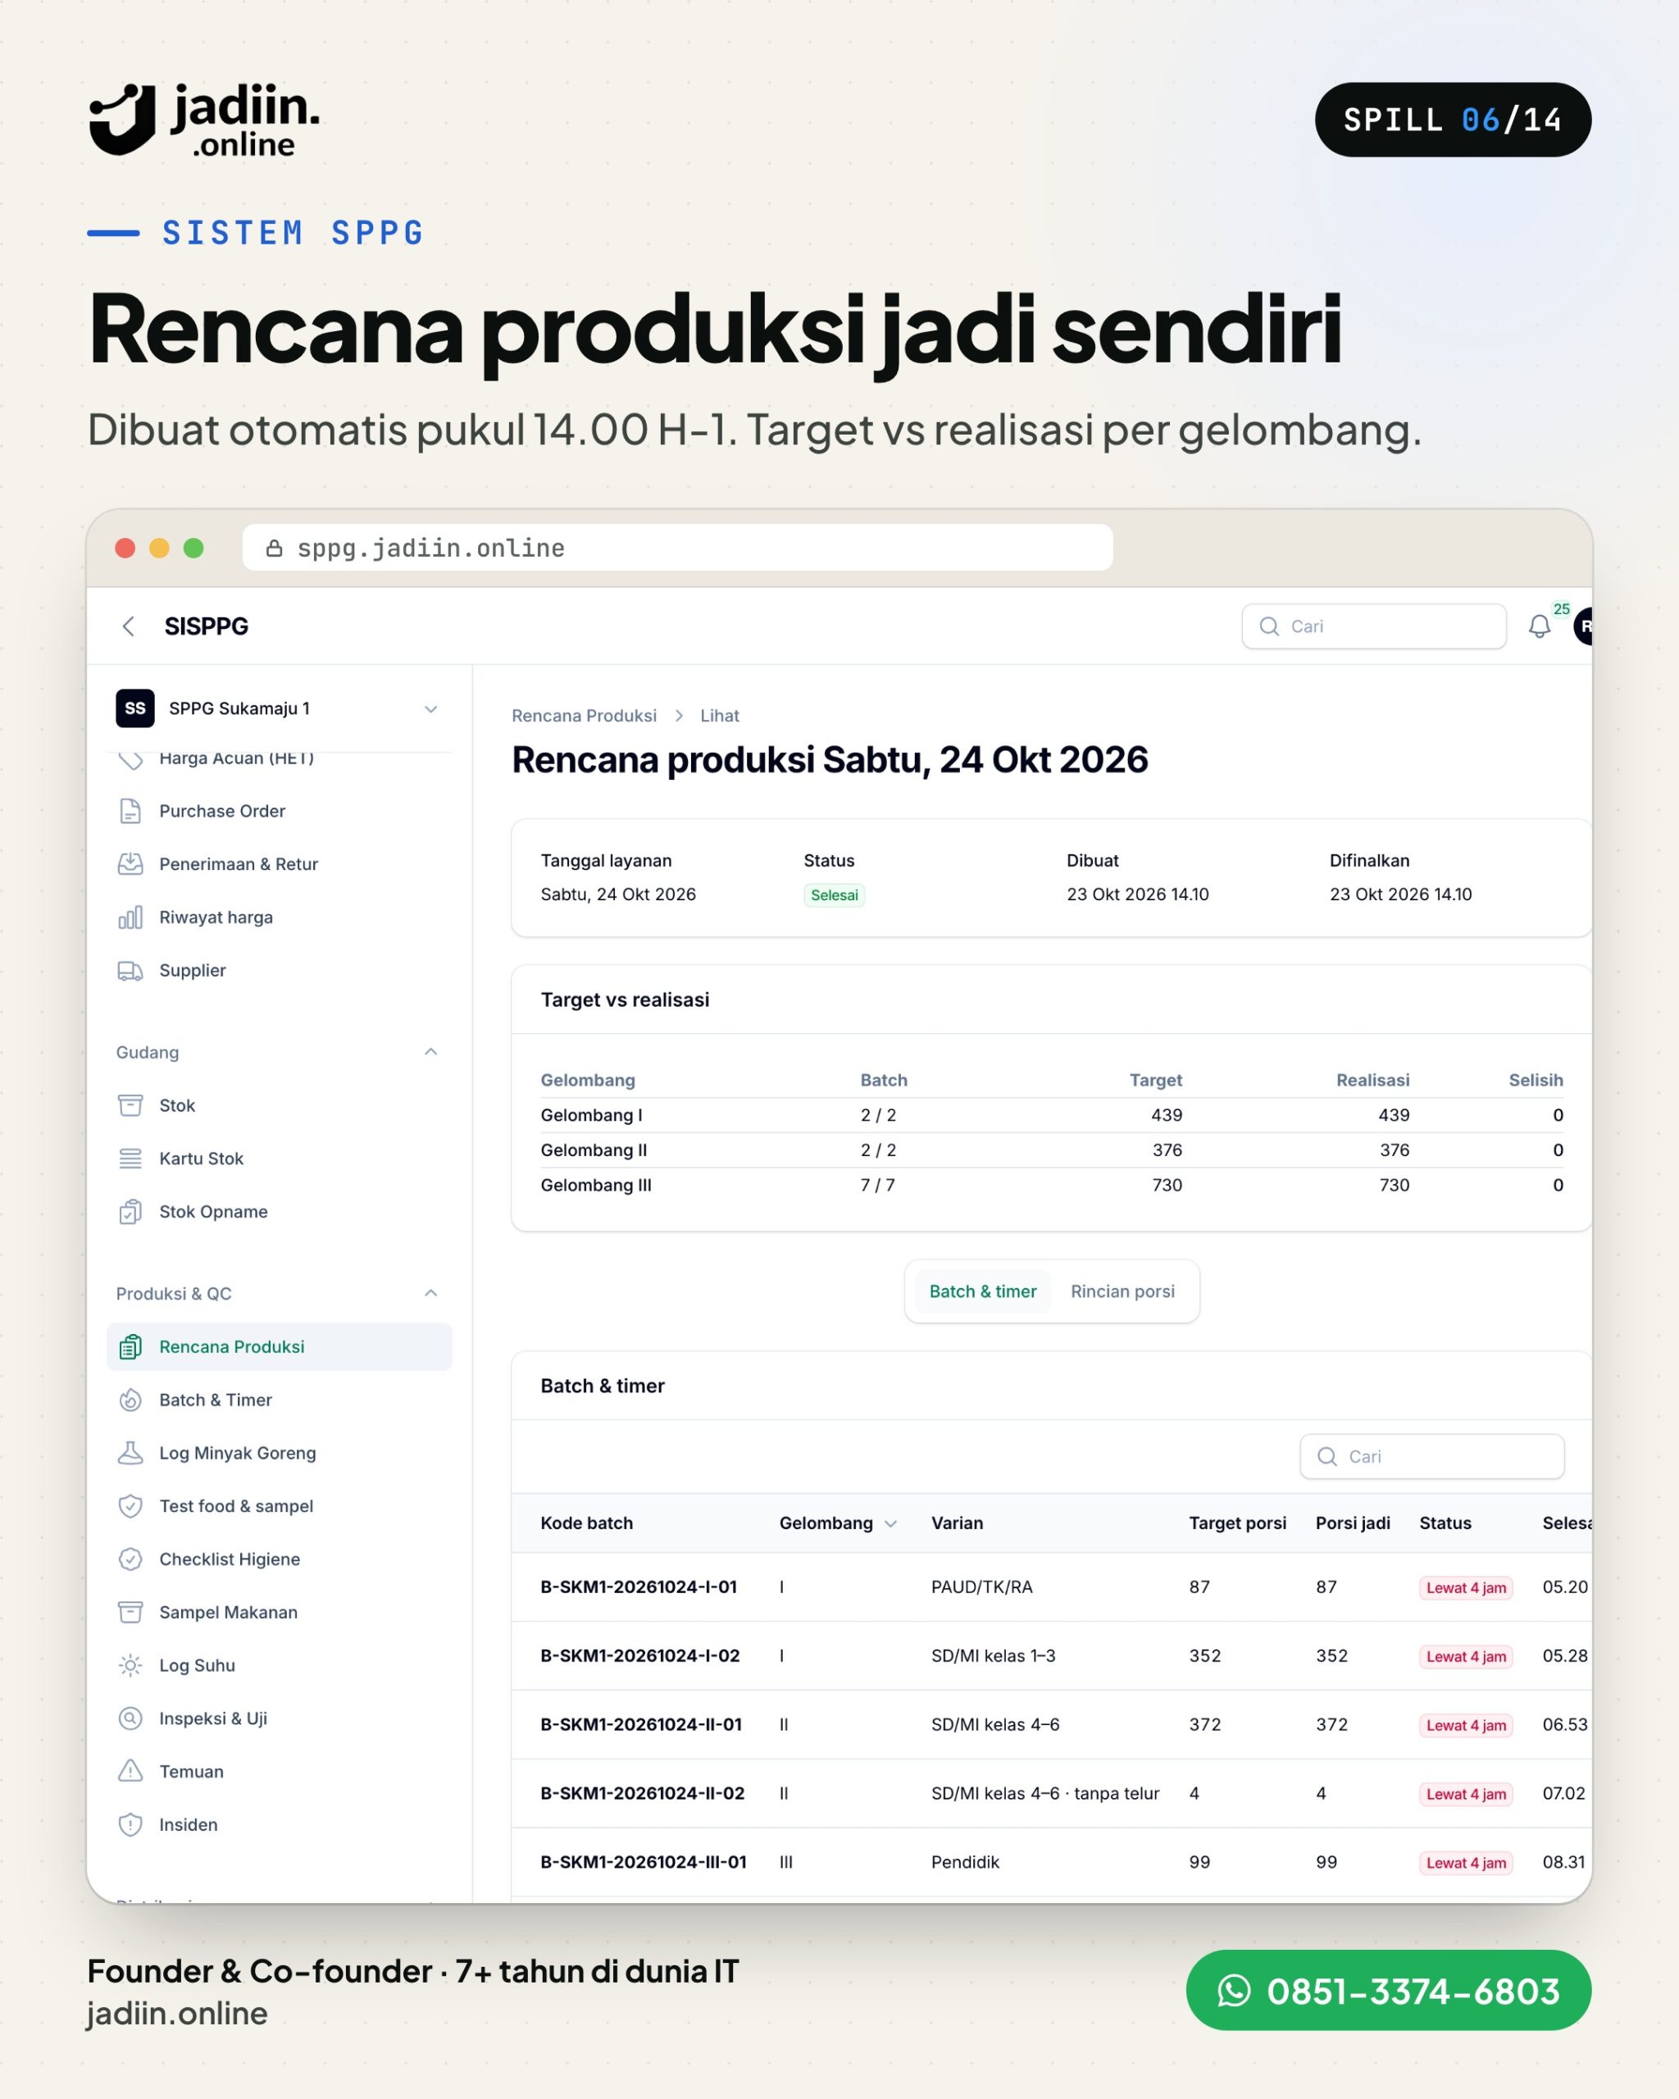This screenshot has height=2099, width=1679.
Task: Open Stok Opname in sidebar
Action: tap(280, 1211)
